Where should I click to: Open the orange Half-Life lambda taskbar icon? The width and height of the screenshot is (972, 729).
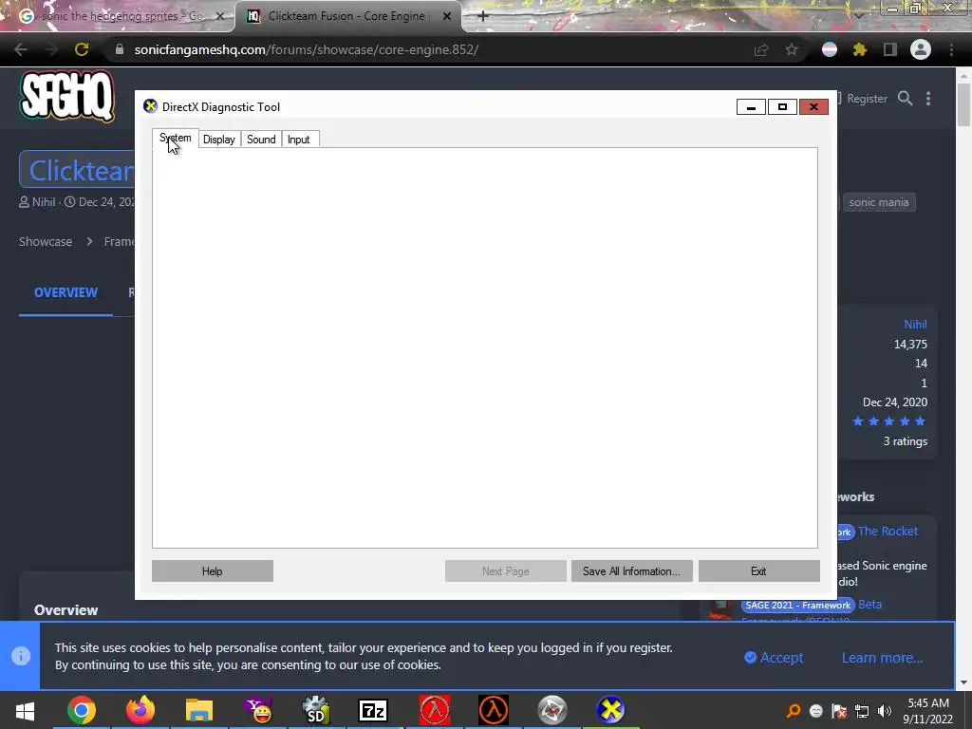coord(494,711)
